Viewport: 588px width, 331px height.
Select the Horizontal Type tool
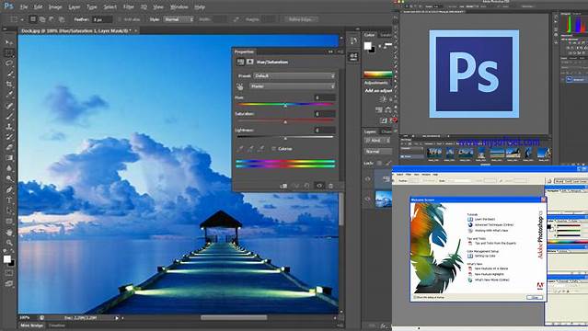(x=8, y=200)
